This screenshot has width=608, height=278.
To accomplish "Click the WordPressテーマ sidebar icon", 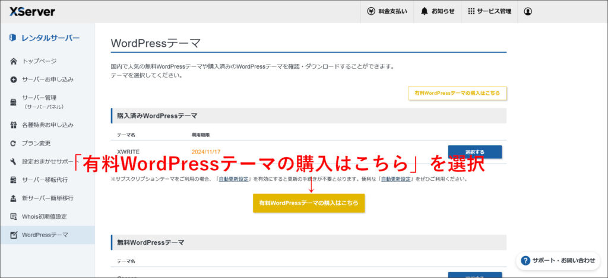I will click(14, 235).
